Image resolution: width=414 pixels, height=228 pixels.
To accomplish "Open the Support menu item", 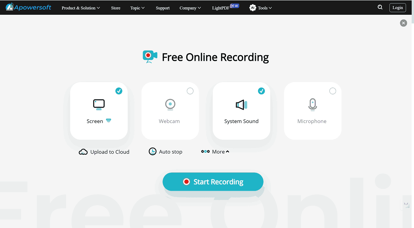I will [163, 8].
